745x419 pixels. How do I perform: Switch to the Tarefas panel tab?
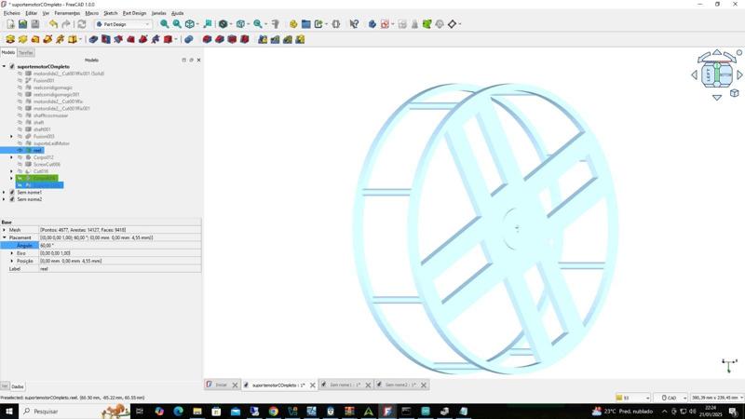[26, 53]
